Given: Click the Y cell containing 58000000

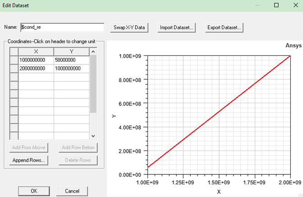Looking at the screenshot, I should [x=72, y=60].
